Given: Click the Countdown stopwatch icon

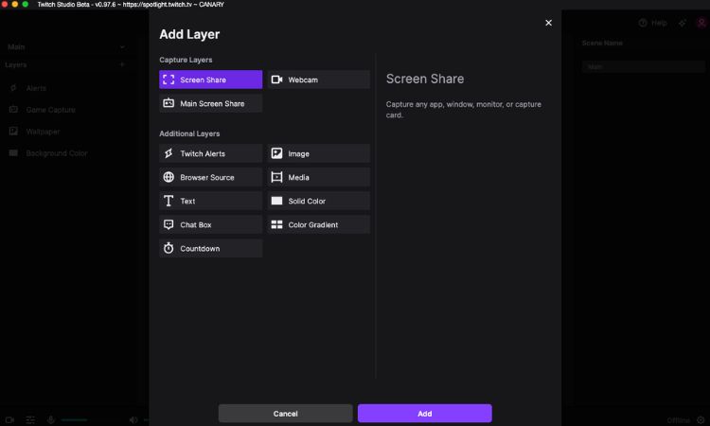Looking at the screenshot, I should (169, 248).
